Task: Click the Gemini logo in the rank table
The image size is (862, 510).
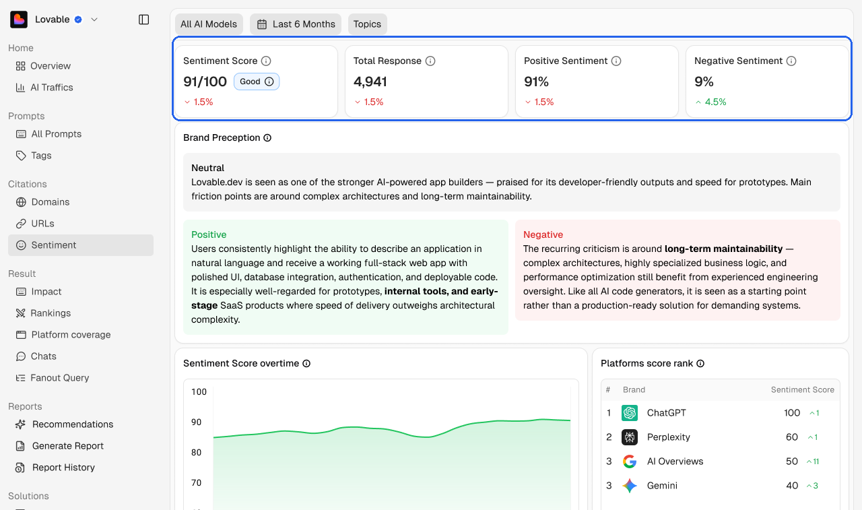Action: pos(630,486)
